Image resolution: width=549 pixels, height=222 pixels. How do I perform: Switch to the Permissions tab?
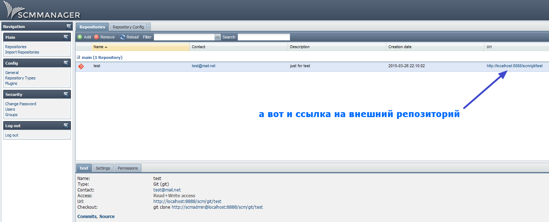128,168
